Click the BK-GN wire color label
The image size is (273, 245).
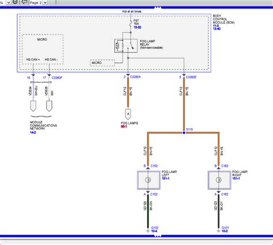(151, 206)
